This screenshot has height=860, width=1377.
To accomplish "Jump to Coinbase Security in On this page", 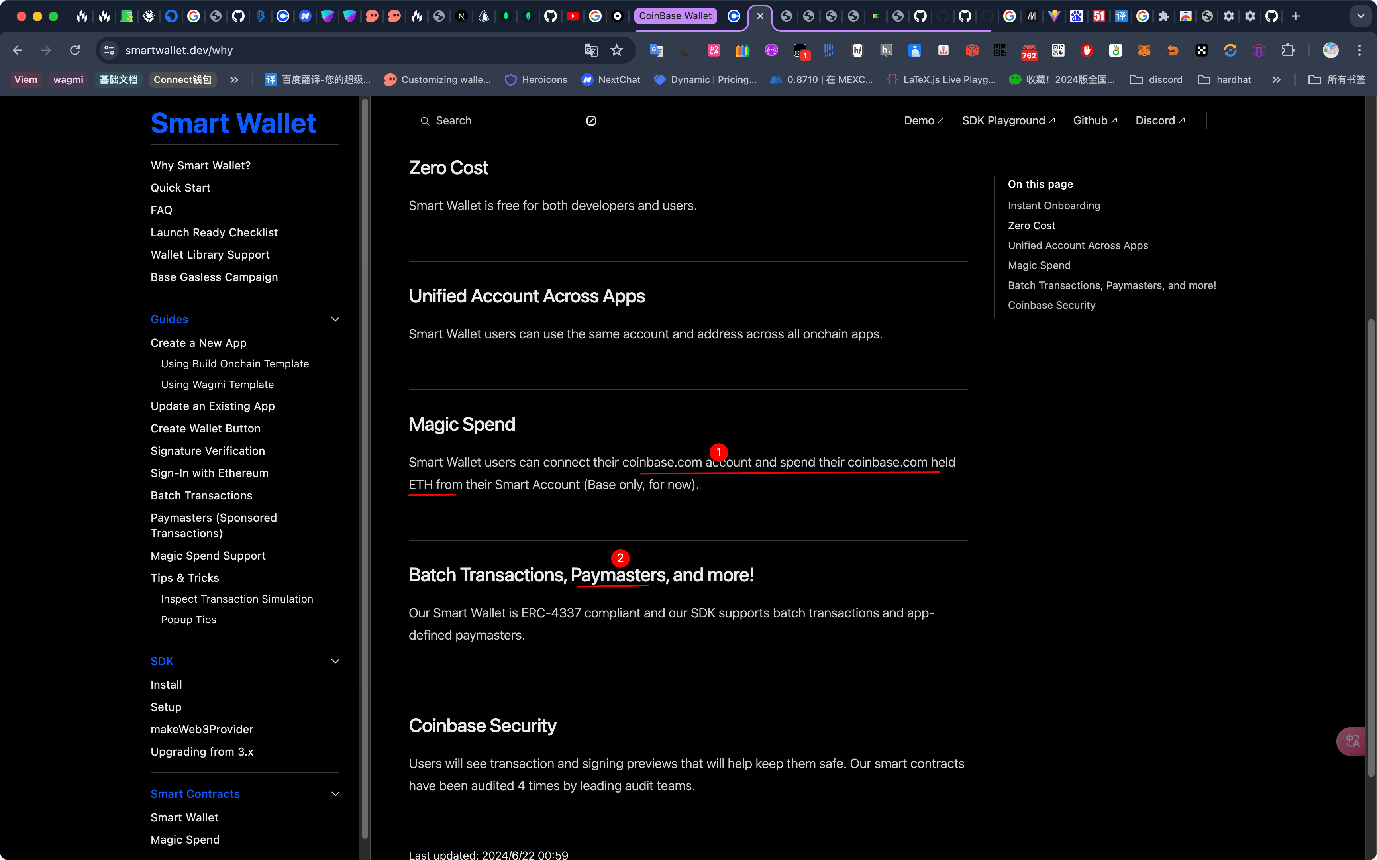I will coord(1051,305).
